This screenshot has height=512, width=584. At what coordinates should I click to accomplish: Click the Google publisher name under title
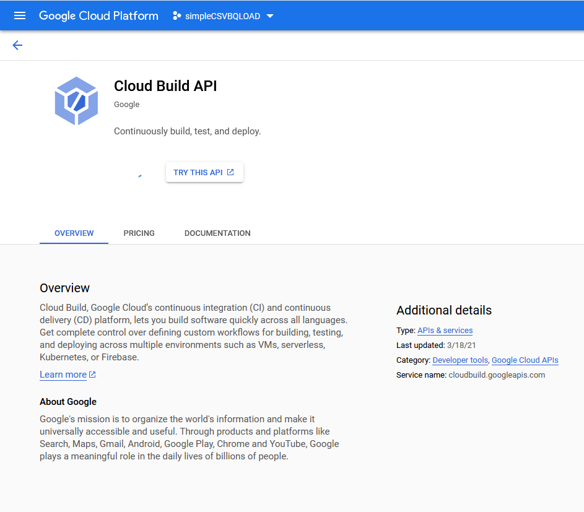click(x=126, y=104)
